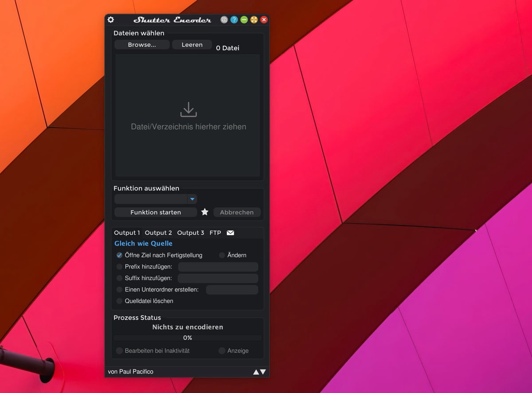Click the download arrow drop zone icon
The height and width of the screenshot is (393, 532).
(188, 110)
